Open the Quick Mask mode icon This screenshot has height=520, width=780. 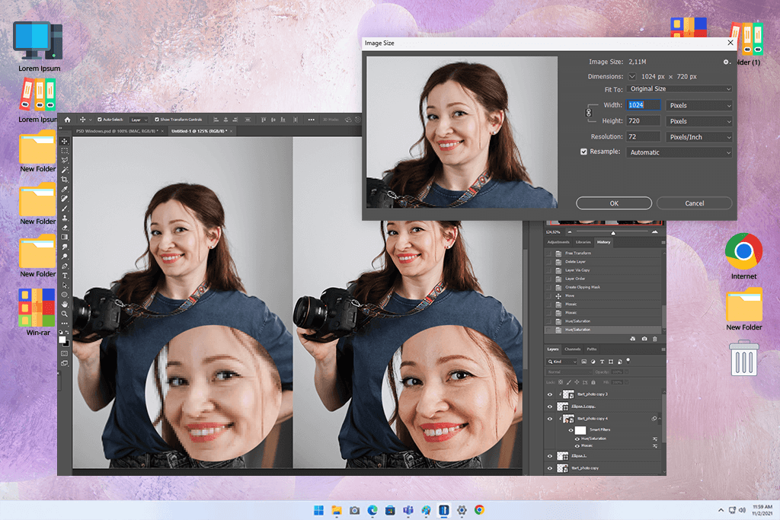(64, 353)
